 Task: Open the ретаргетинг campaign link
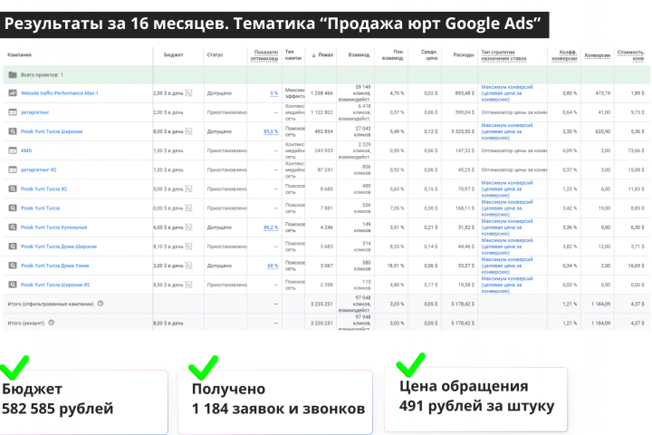coord(35,112)
